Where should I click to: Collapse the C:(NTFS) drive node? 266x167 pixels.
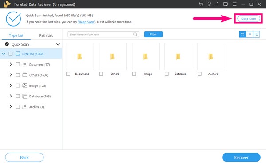click(4, 54)
